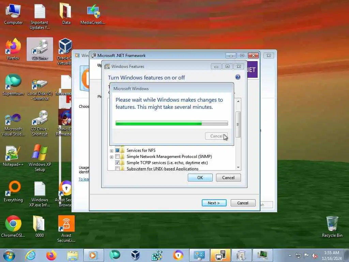Open the Recycle Bin
349x262 pixels.
pyautogui.click(x=332, y=227)
